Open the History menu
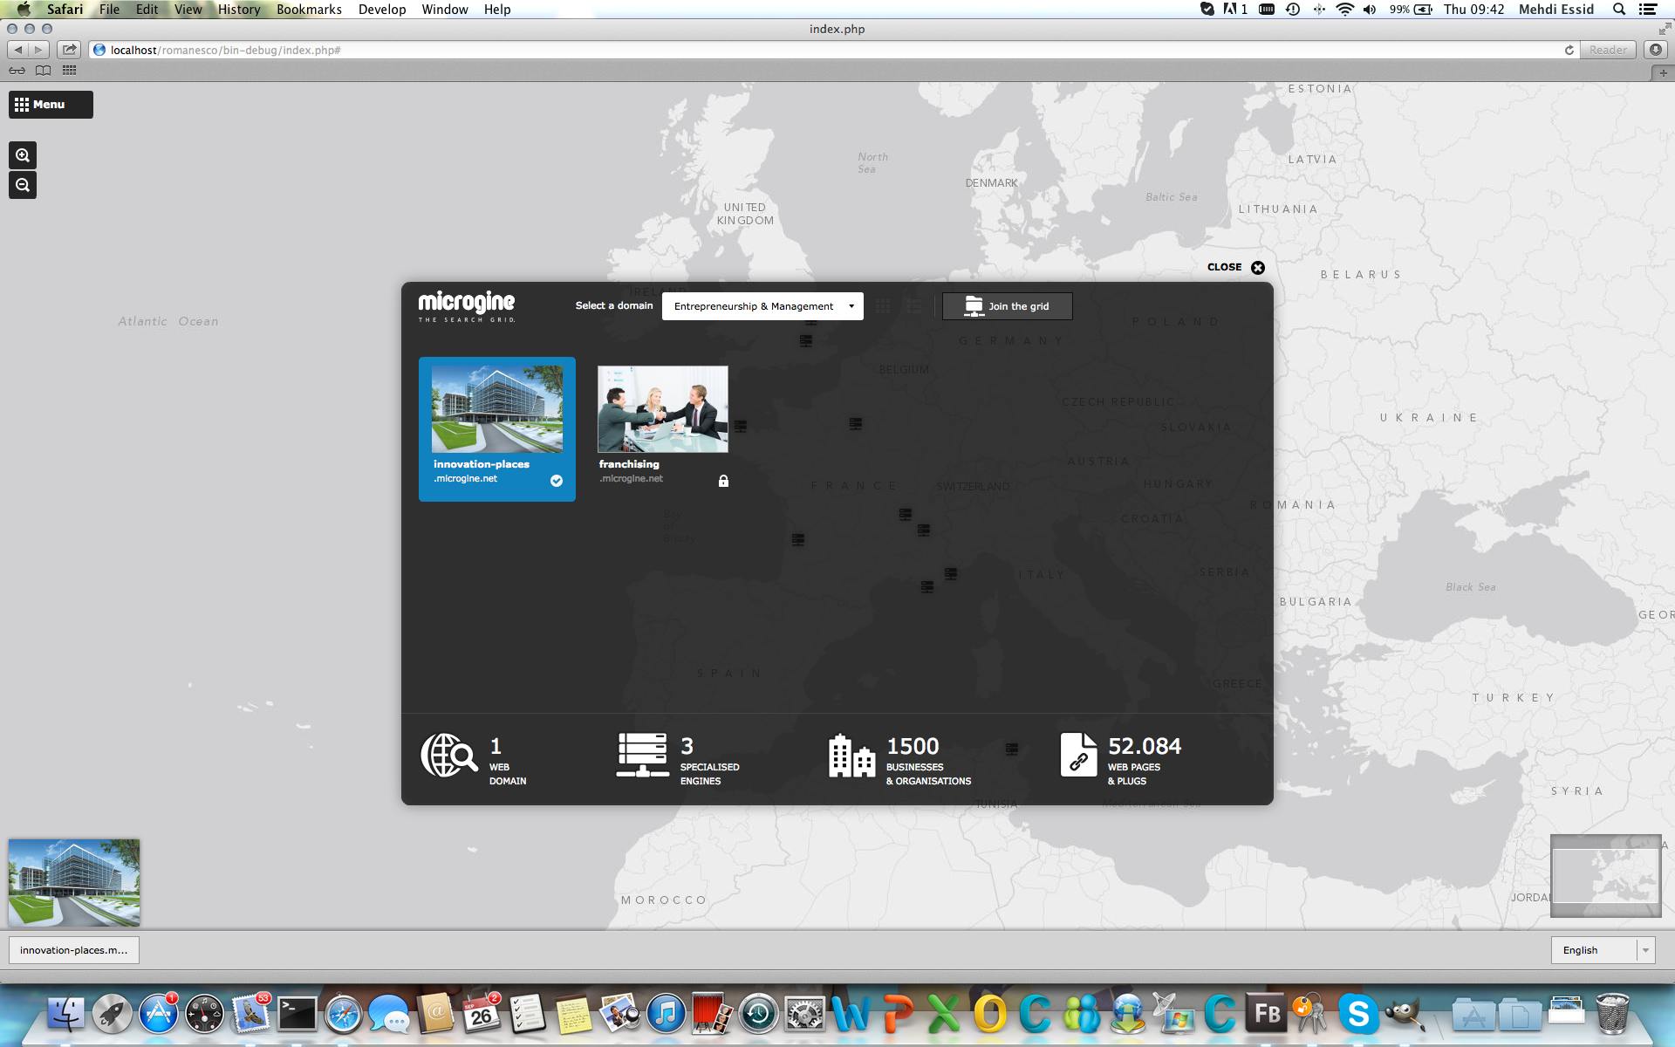The width and height of the screenshot is (1675, 1047). point(239,9)
